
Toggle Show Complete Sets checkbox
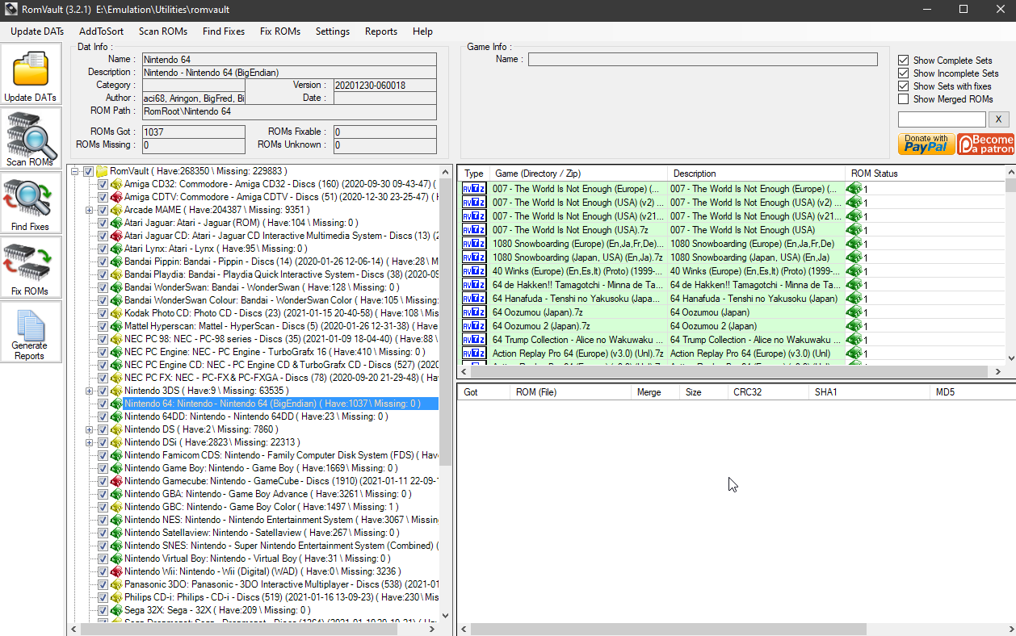(x=904, y=61)
